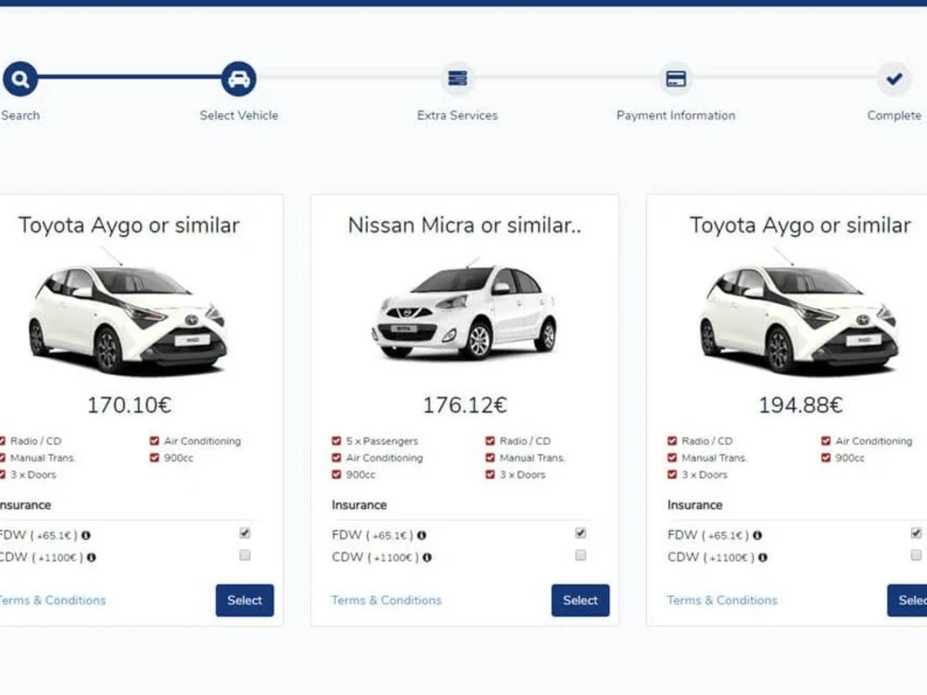
Task: Click the Complete checkmark step icon
Action: coord(893,79)
